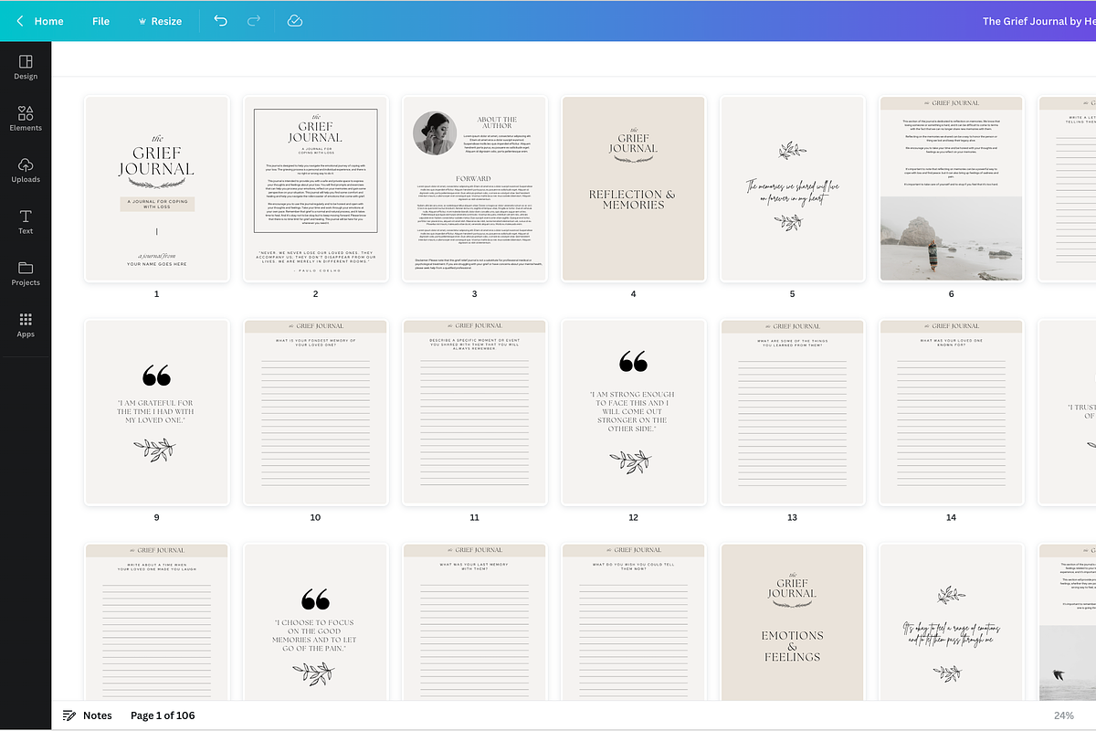Go back with the Home arrow icon
Screen dimensions: 1096x731
(x=20, y=21)
